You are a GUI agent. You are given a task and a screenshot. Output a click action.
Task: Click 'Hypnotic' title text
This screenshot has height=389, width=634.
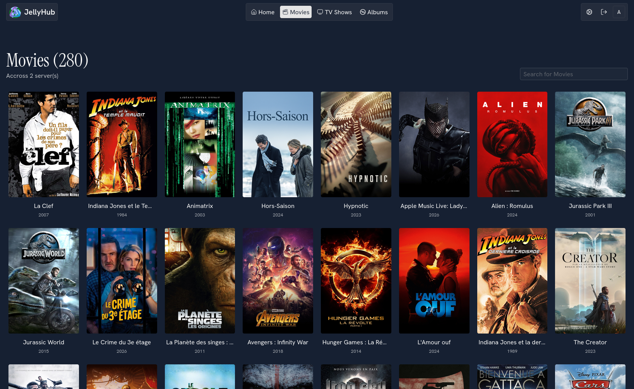click(x=356, y=206)
